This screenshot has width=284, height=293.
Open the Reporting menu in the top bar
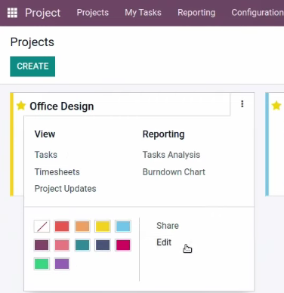coord(196,13)
